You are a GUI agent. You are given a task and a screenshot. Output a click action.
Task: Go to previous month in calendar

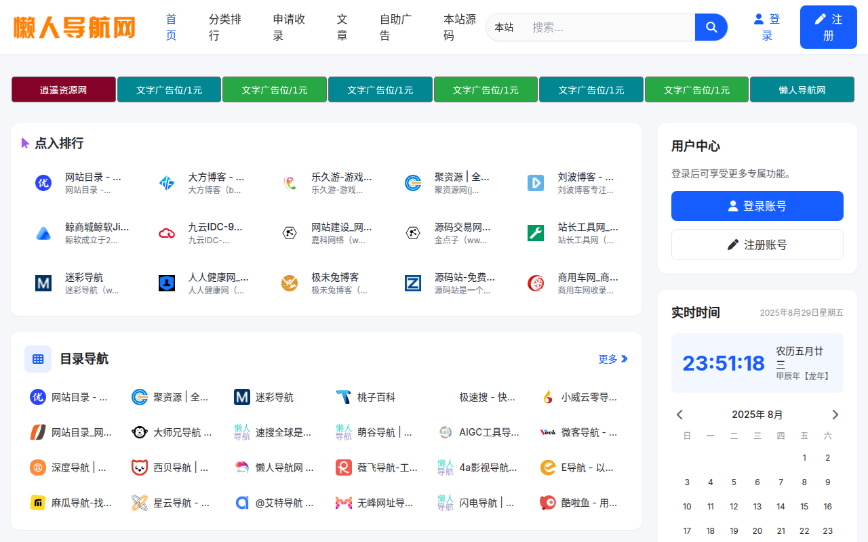pos(679,415)
